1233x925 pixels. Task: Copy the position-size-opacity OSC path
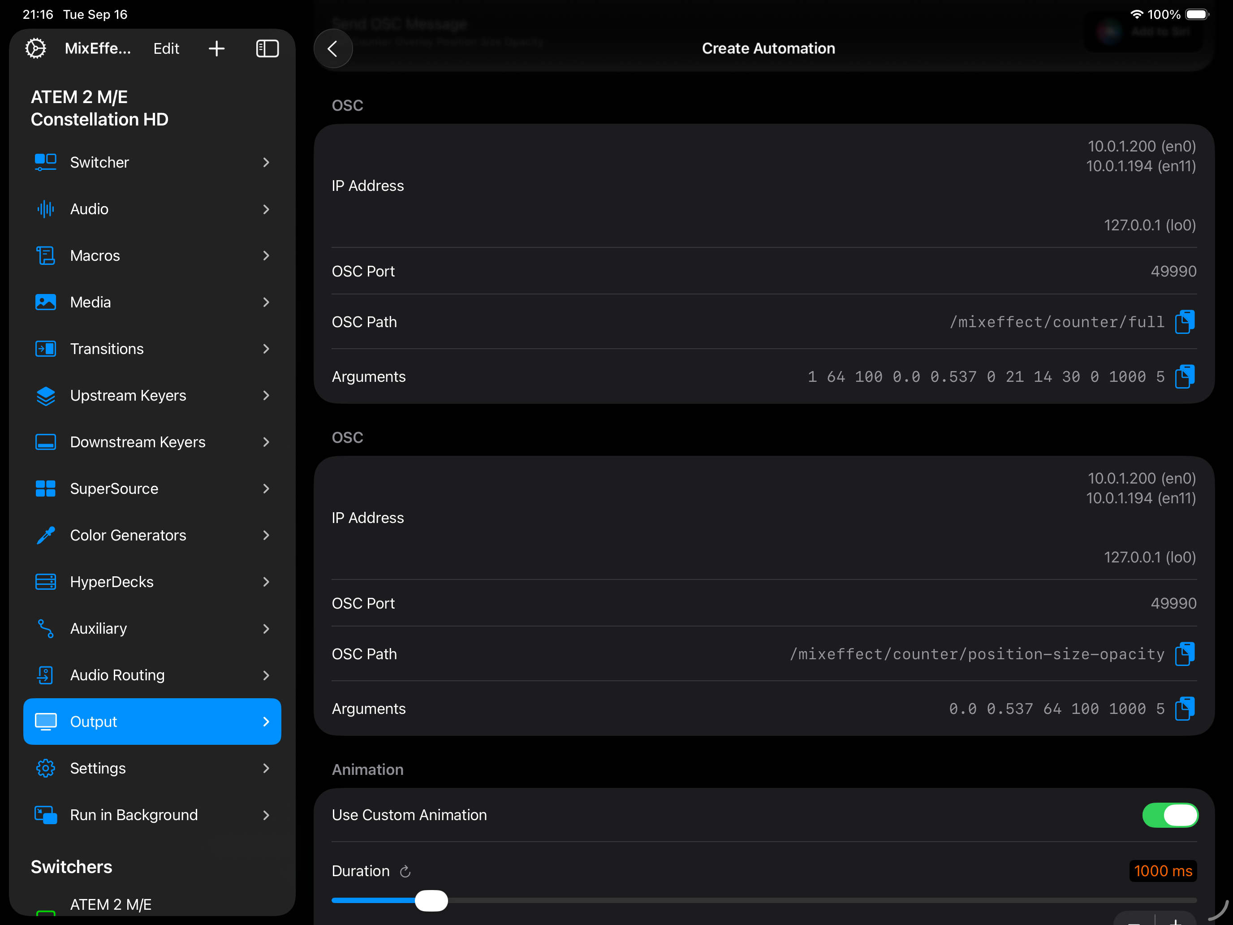[x=1184, y=653]
